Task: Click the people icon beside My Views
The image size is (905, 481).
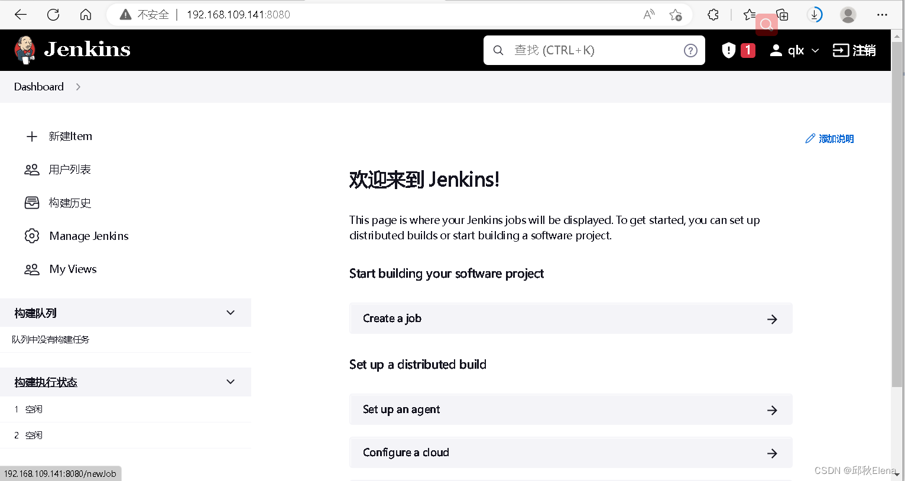Action: pos(32,269)
